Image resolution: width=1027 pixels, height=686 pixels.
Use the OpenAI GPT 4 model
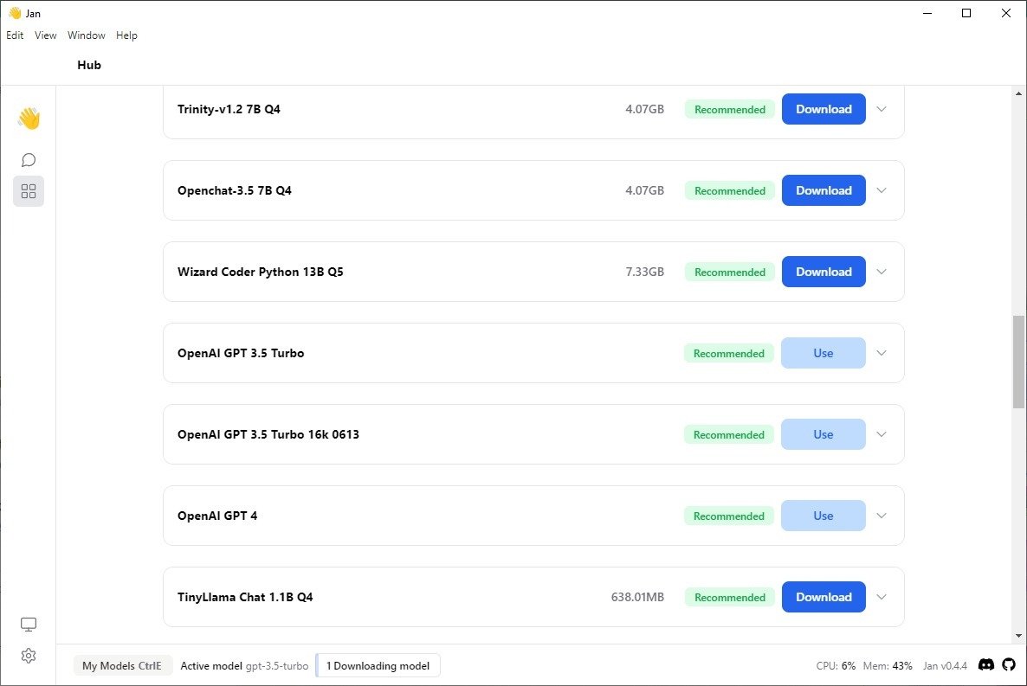coord(824,516)
